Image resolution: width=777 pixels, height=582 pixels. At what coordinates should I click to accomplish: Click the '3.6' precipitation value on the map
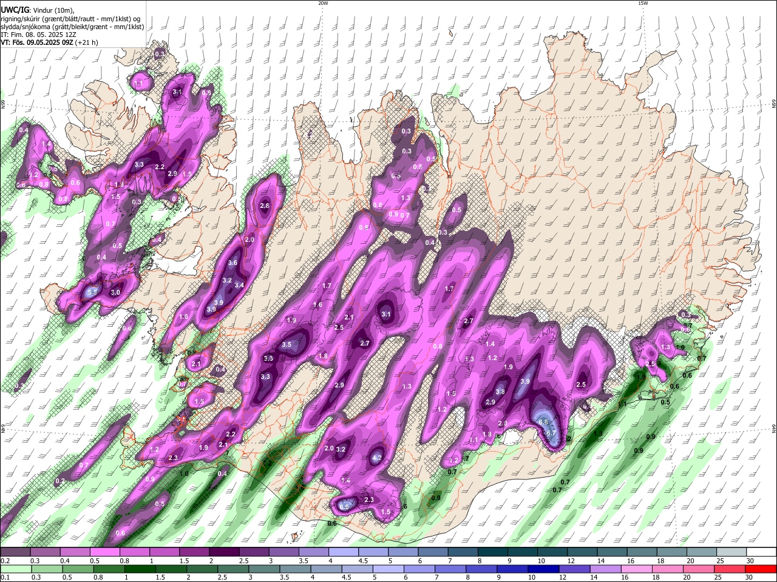[232, 263]
